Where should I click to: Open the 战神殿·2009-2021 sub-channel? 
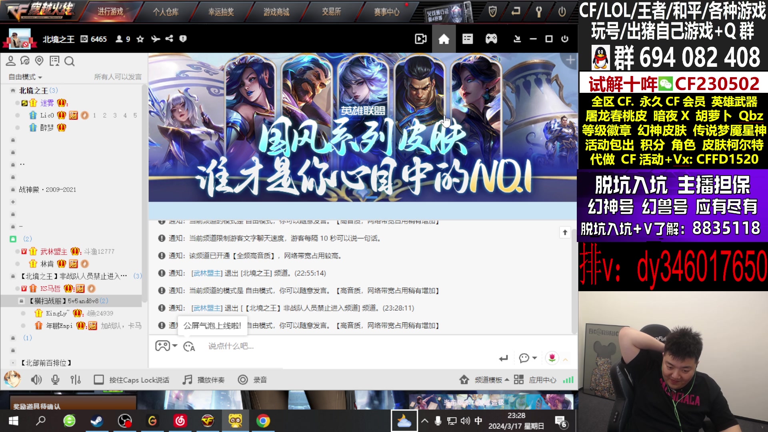click(47, 190)
